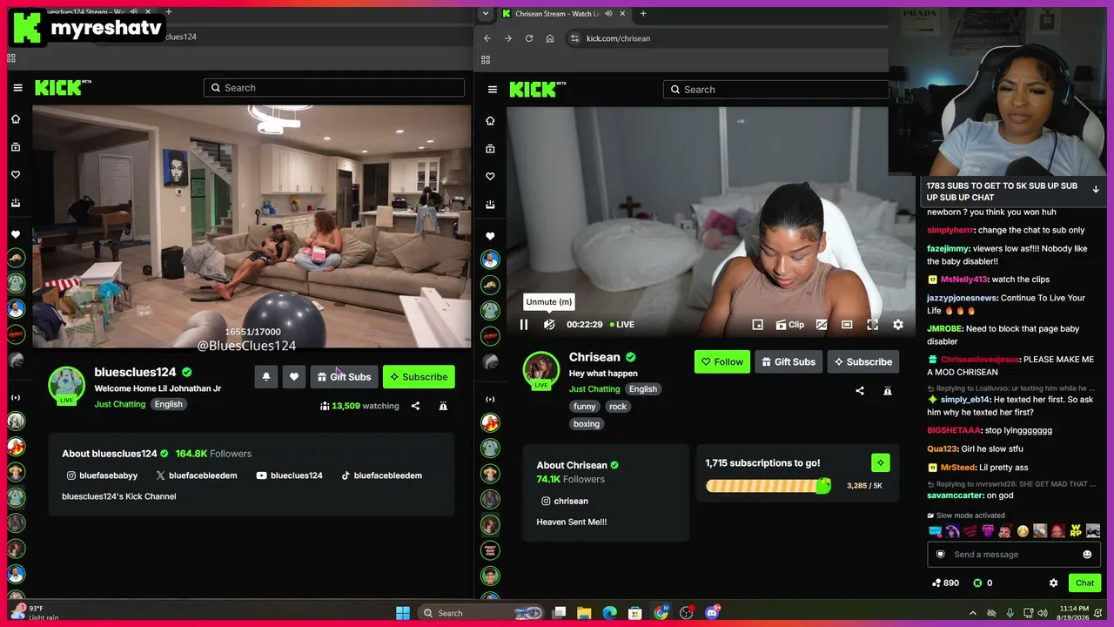The image size is (1114, 627).
Task: Select the Just Chatting category under bluesclues124
Action: tap(120, 404)
